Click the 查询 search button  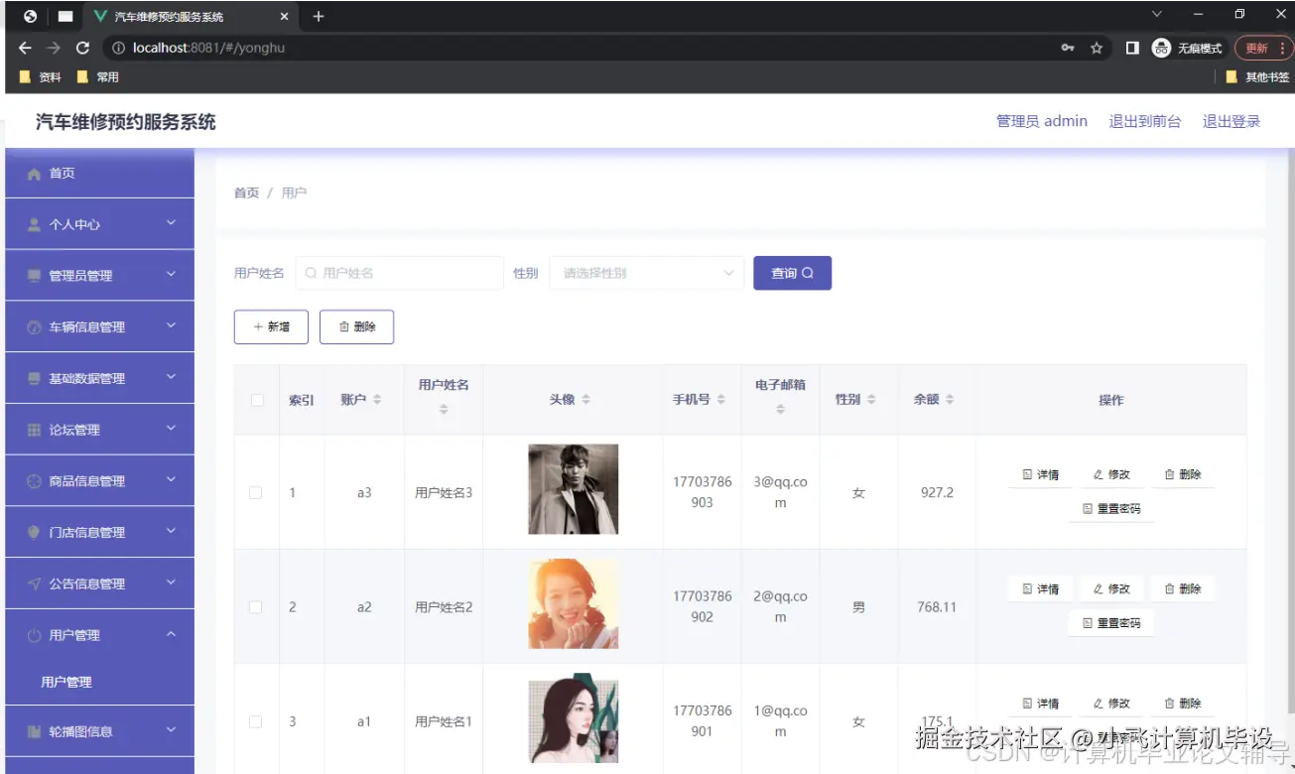coord(792,273)
